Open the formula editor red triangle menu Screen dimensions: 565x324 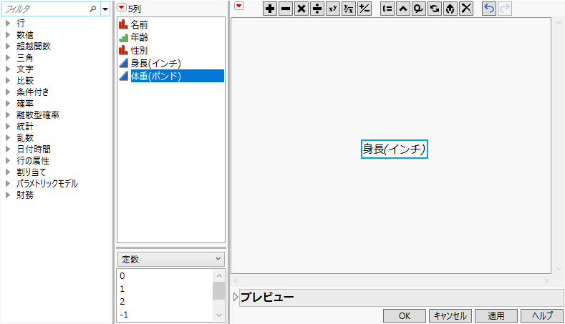239,6
